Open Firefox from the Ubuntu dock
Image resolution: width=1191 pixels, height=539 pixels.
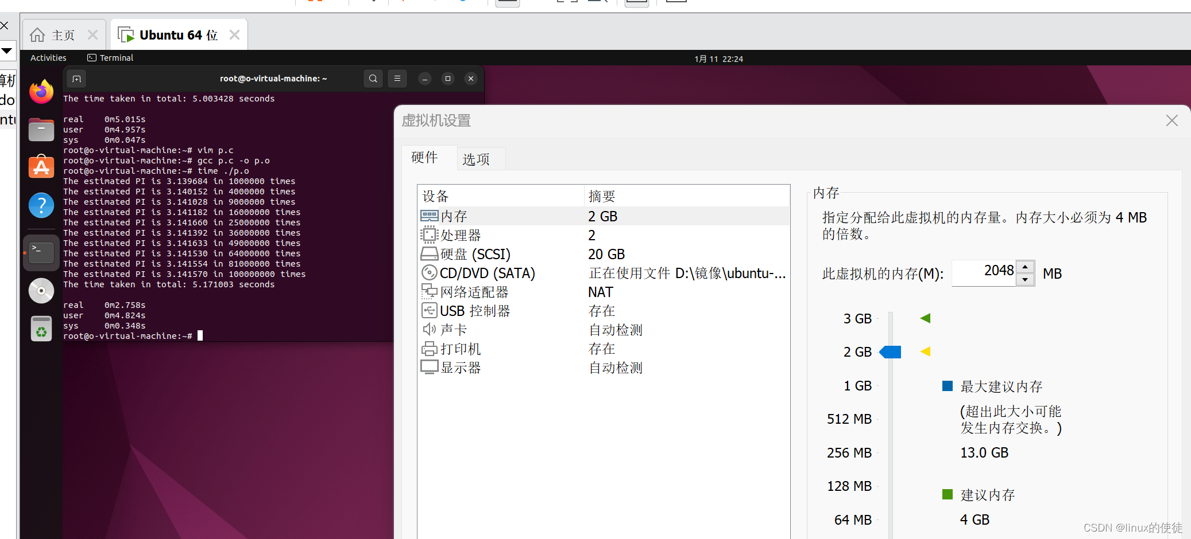click(41, 92)
